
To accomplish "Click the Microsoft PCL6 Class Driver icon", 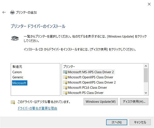I will pyautogui.click(x=65, y=88).
